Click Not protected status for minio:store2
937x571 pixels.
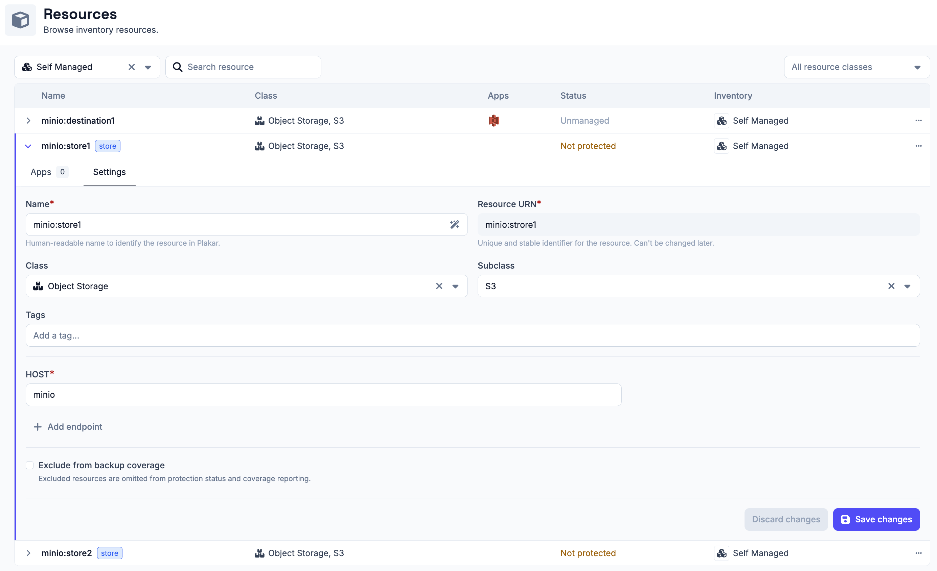tap(588, 553)
